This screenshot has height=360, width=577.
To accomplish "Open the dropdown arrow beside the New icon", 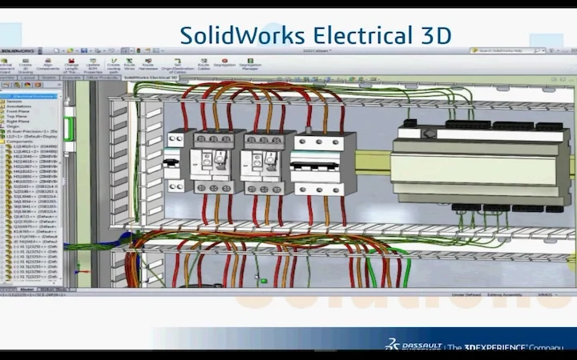I will 63,50.
